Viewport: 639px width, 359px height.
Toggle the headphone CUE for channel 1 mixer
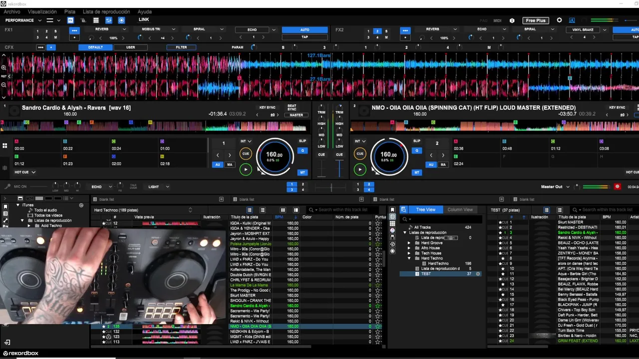click(321, 155)
